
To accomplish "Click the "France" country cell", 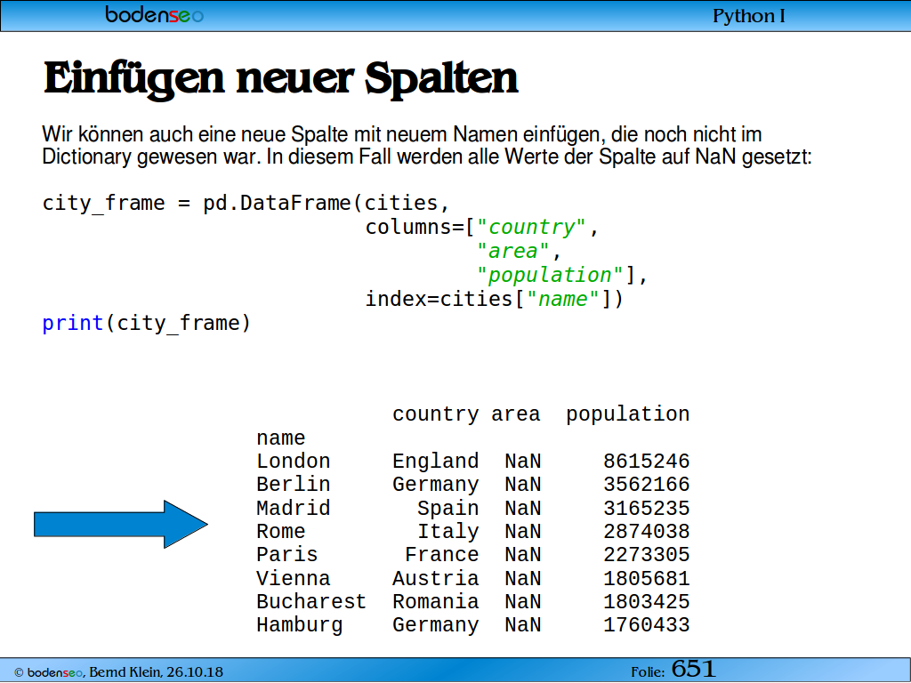I will [x=442, y=555].
